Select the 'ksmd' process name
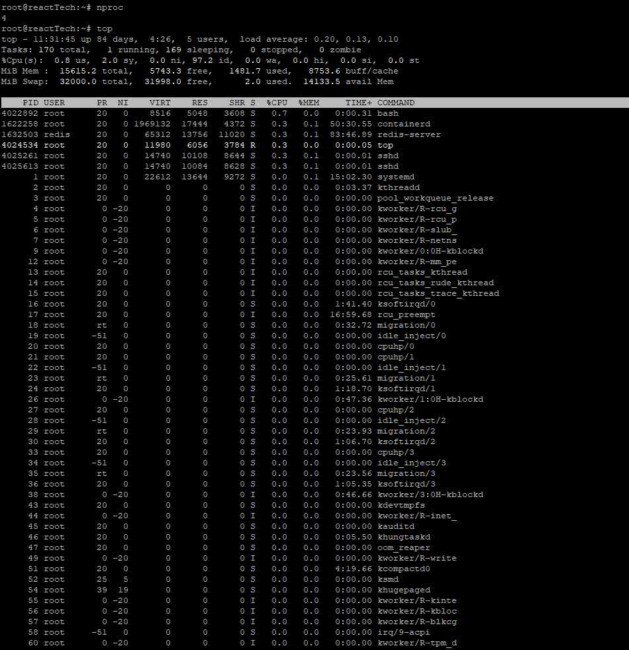Screen dimensions: 629x650 (388, 580)
